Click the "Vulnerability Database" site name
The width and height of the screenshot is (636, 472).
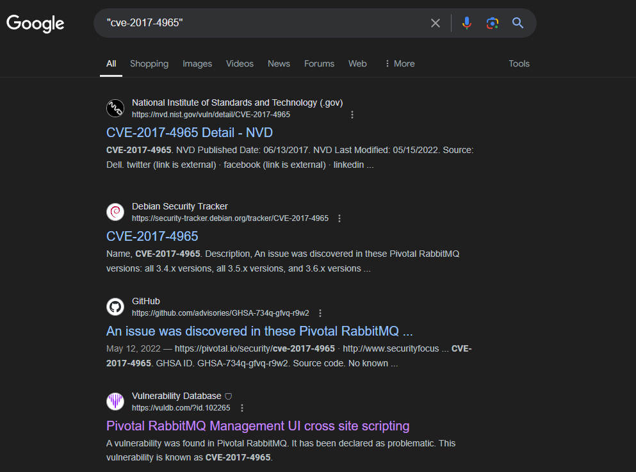(176, 396)
